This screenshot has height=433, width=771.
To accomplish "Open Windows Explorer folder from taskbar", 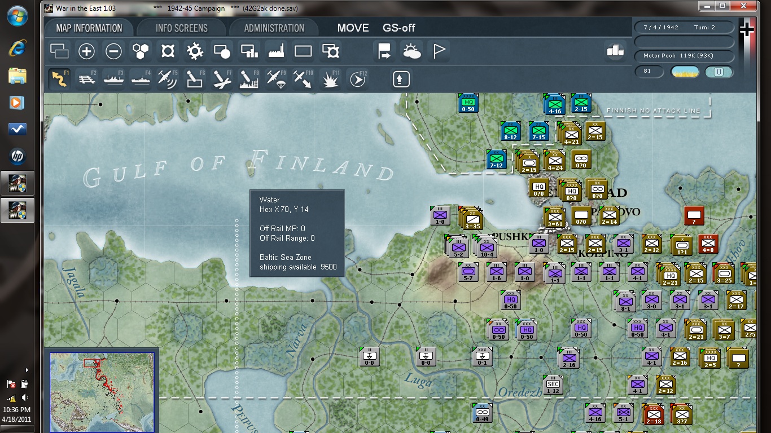I will point(17,76).
